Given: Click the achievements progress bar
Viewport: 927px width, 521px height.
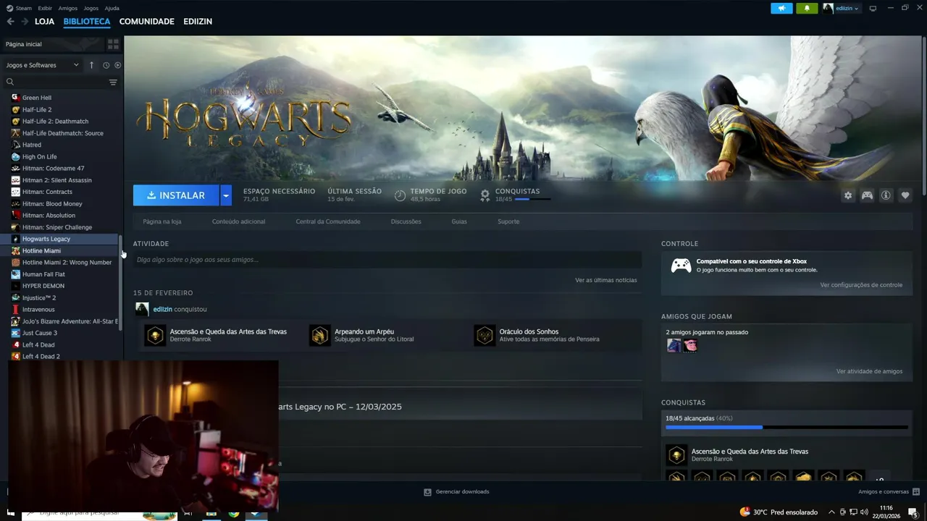Looking at the screenshot, I should pyautogui.click(x=787, y=428).
